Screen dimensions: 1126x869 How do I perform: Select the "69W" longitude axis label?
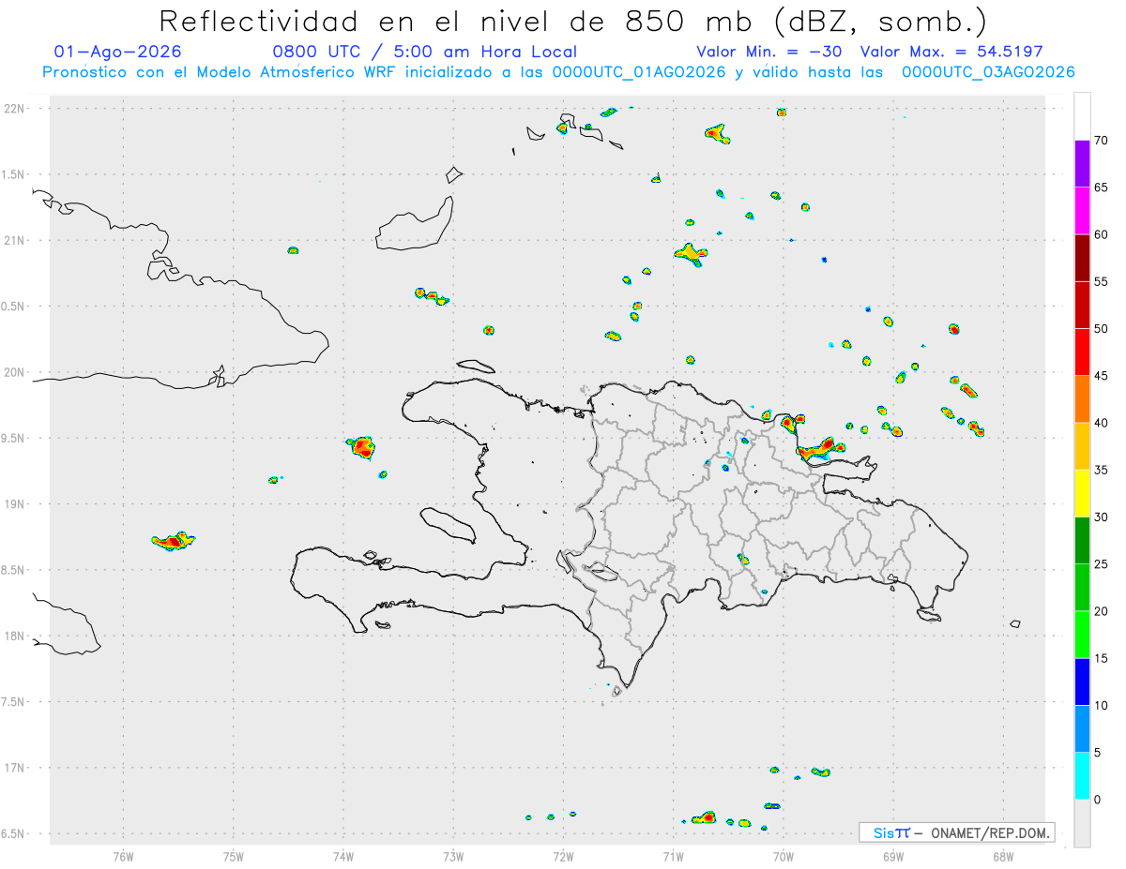point(893,856)
